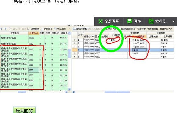Click the 粘贴跨数据 paste span data button

point(95,29)
